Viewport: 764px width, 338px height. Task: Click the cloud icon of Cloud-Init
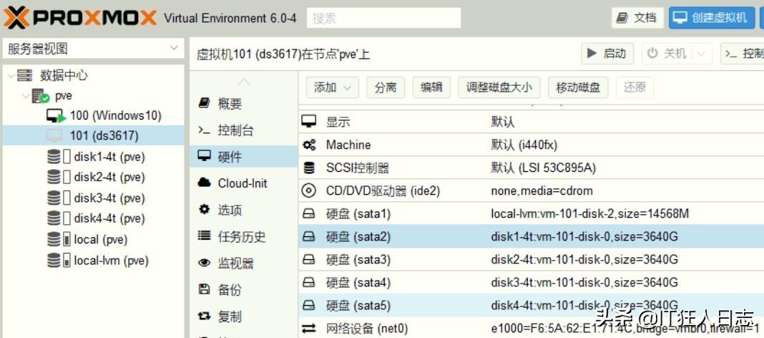tap(204, 183)
